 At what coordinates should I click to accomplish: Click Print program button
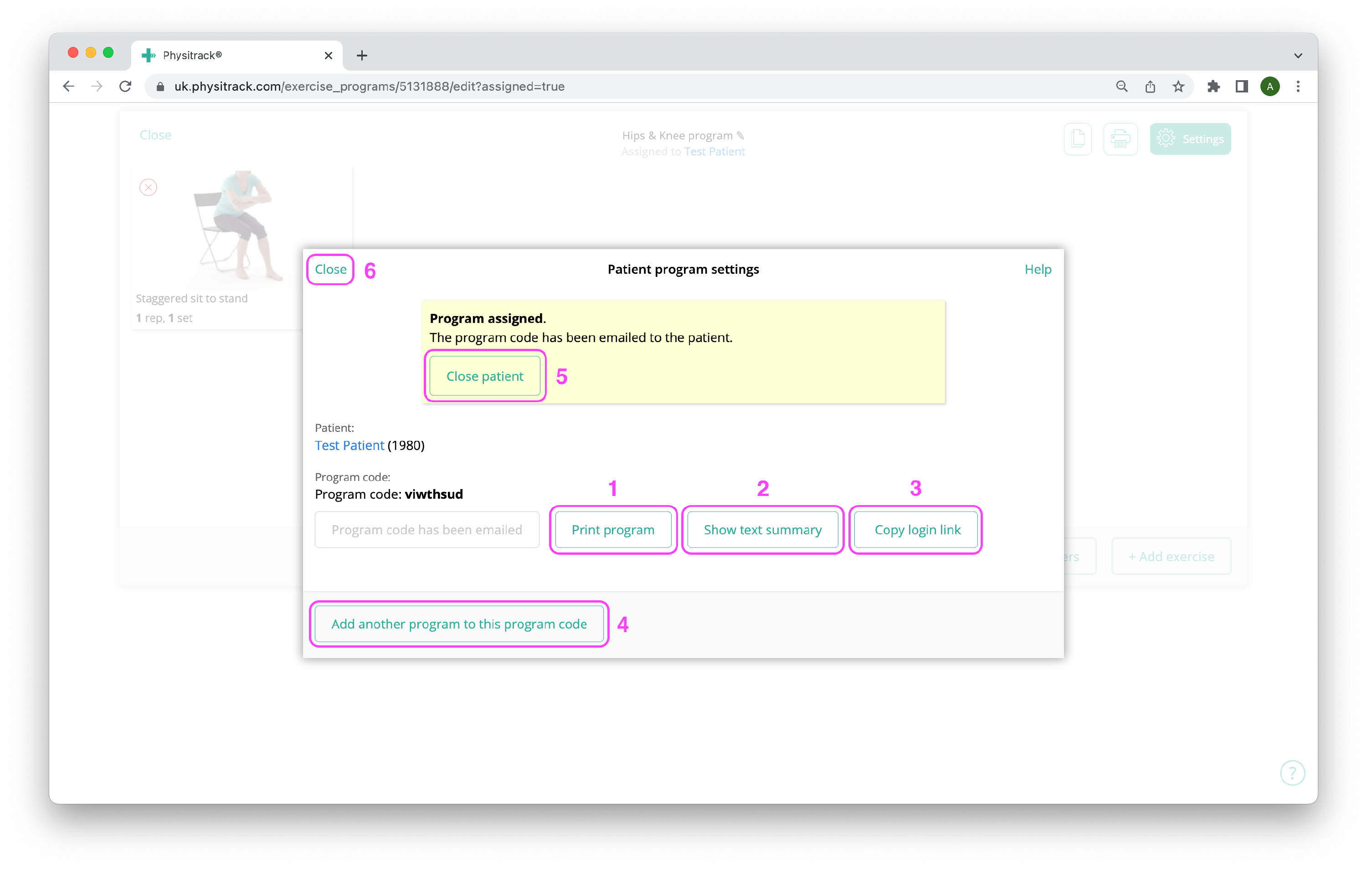pyautogui.click(x=612, y=529)
